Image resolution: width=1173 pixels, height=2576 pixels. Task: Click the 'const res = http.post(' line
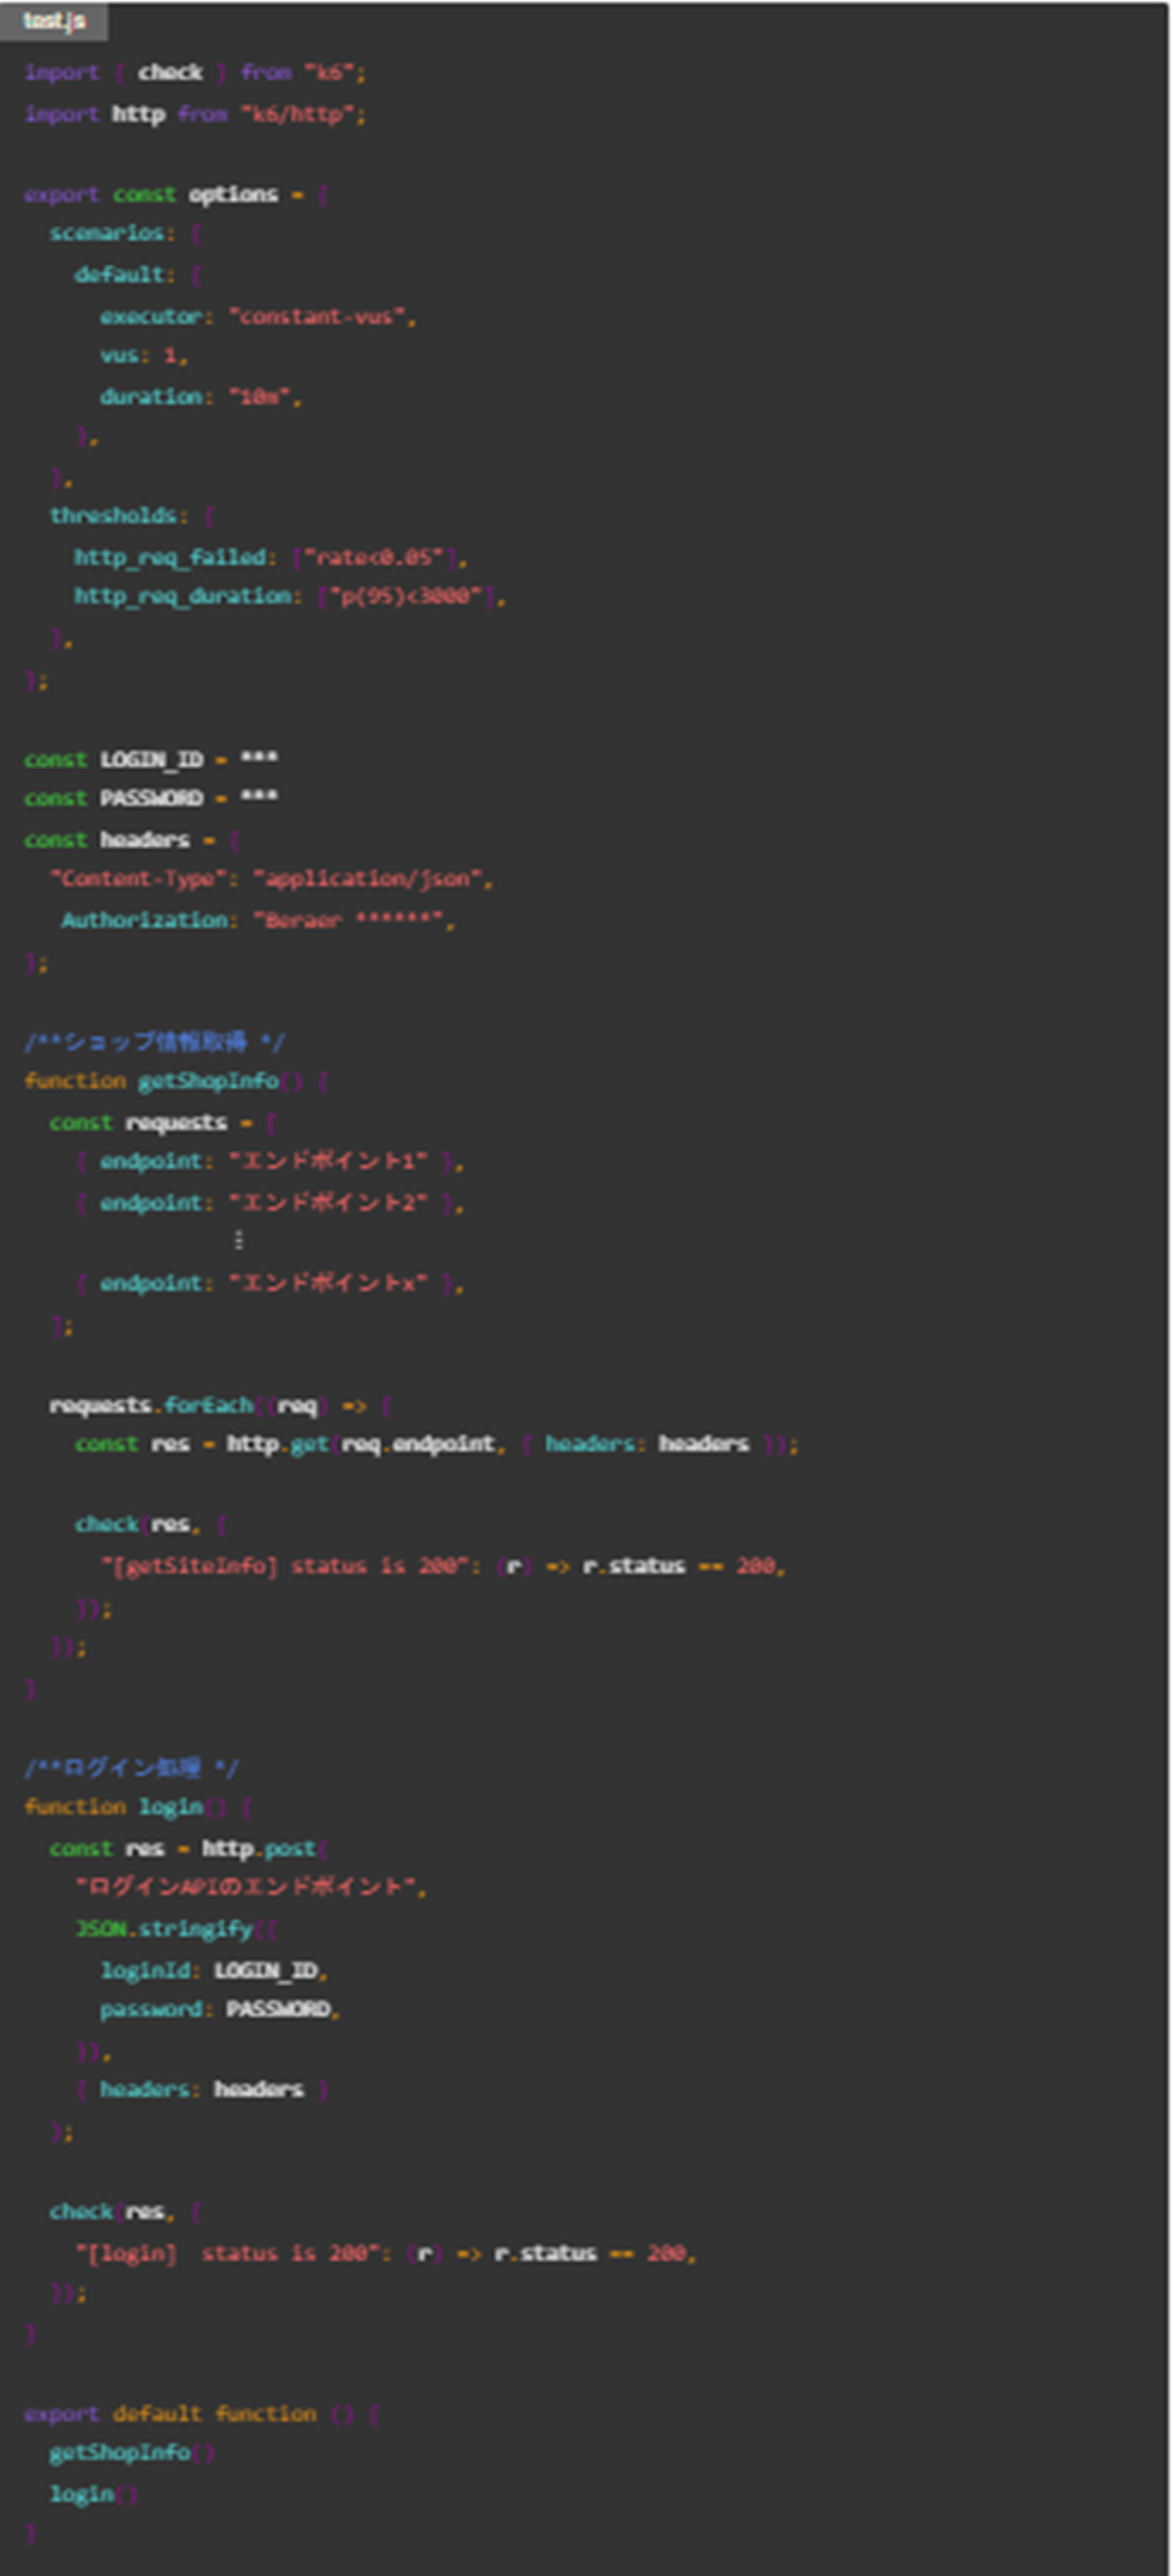click(x=189, y=1849)
